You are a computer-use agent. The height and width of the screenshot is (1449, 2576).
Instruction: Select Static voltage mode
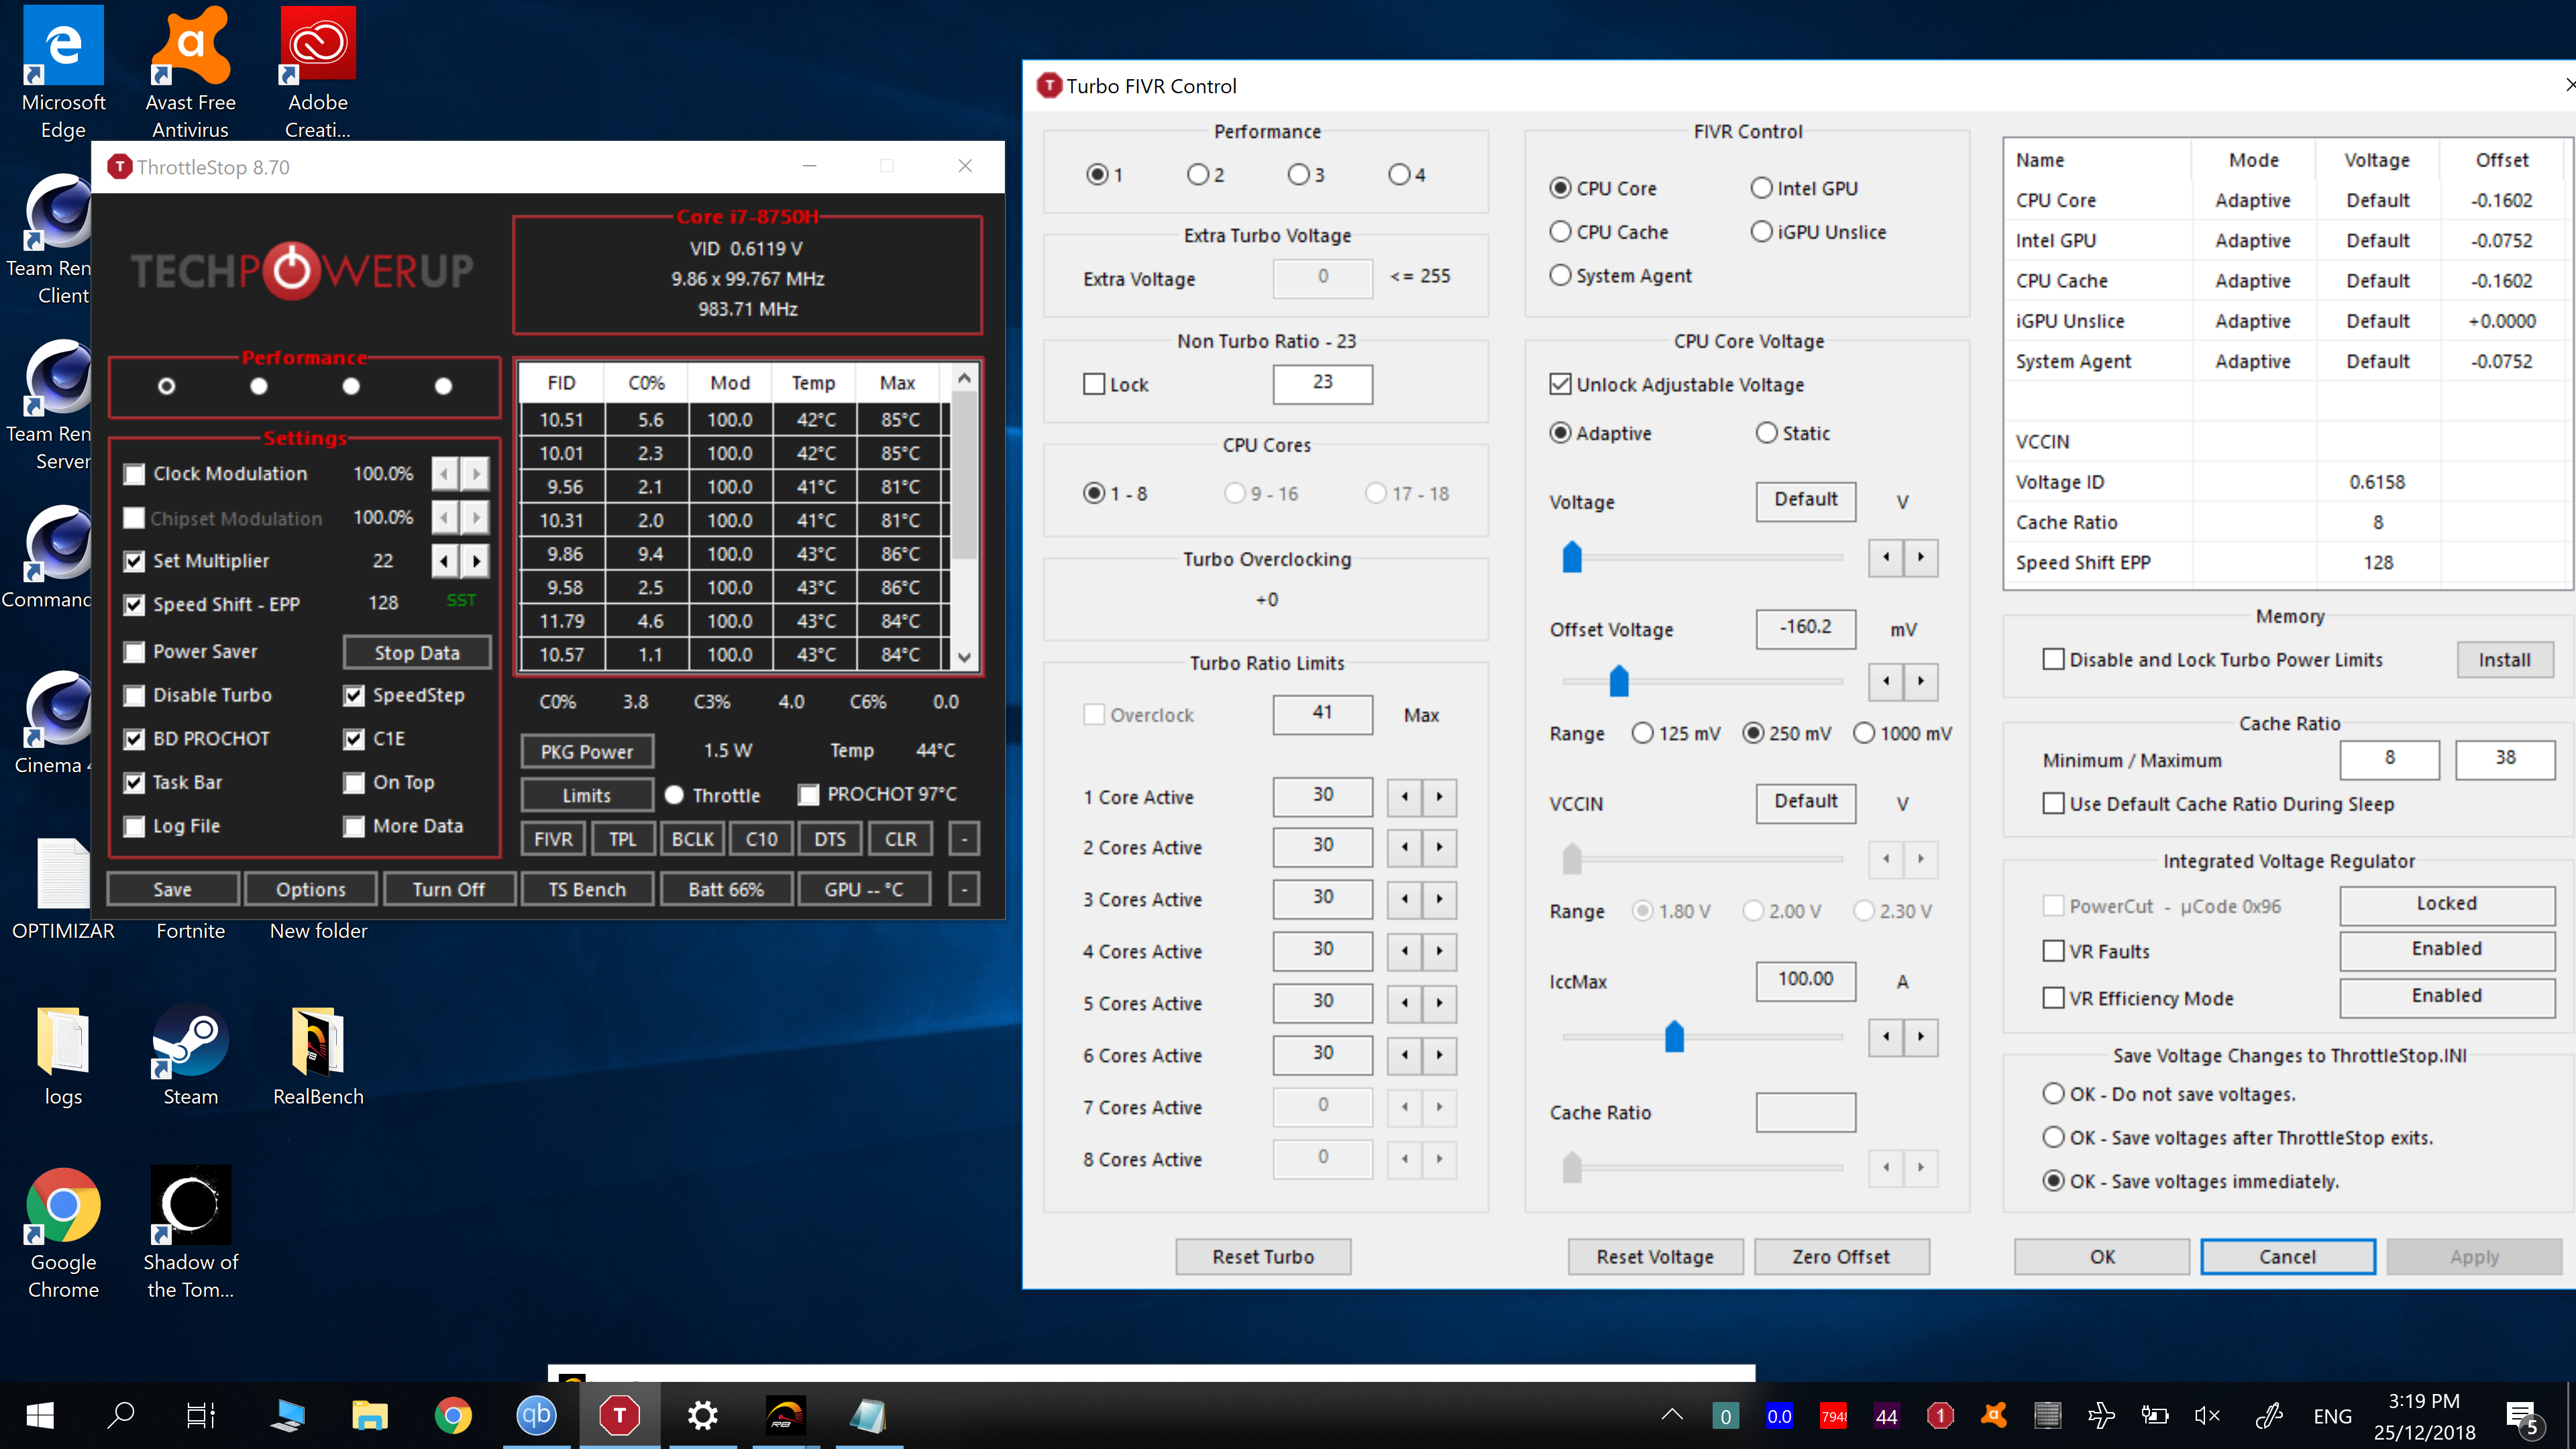1767,433
